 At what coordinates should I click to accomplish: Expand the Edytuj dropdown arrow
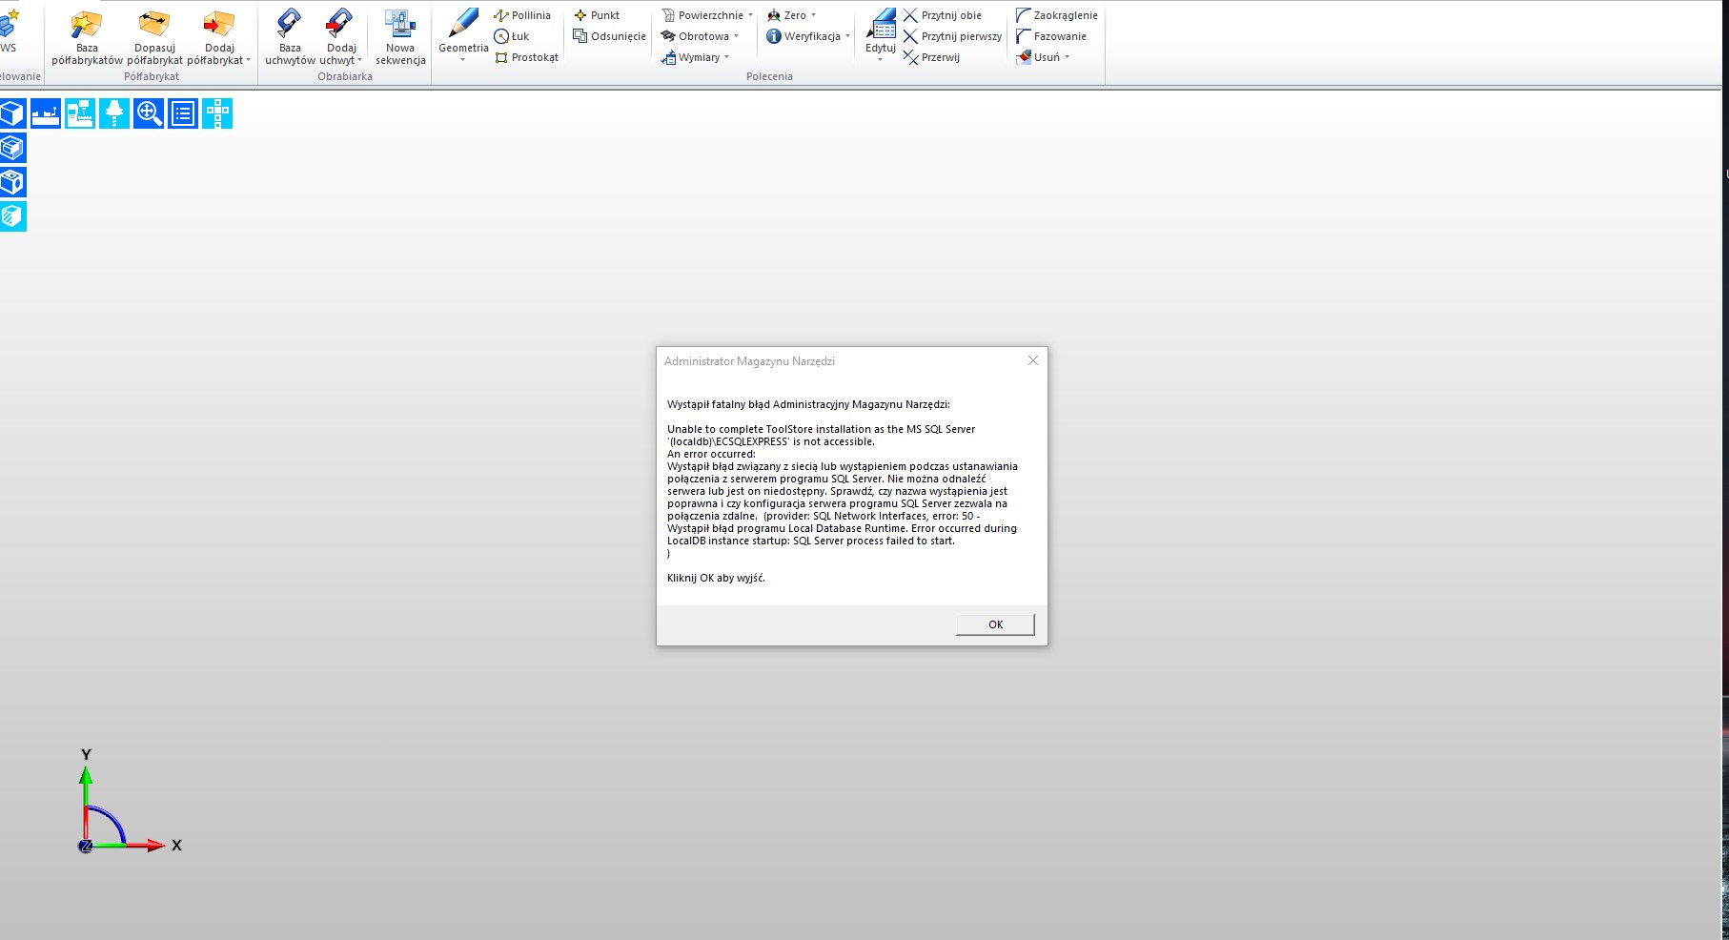pos(880,60)
